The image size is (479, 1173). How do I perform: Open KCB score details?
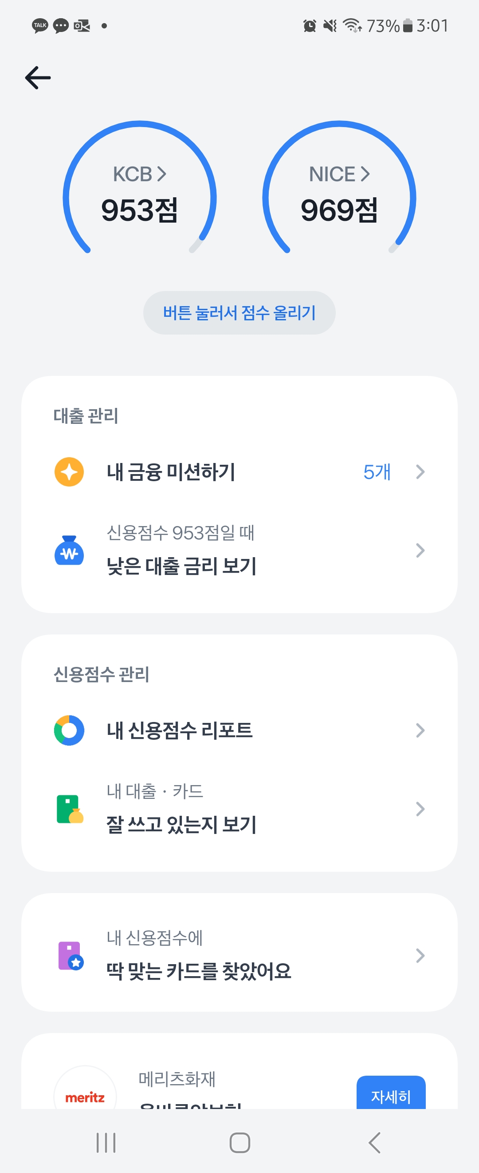[140, 174]
